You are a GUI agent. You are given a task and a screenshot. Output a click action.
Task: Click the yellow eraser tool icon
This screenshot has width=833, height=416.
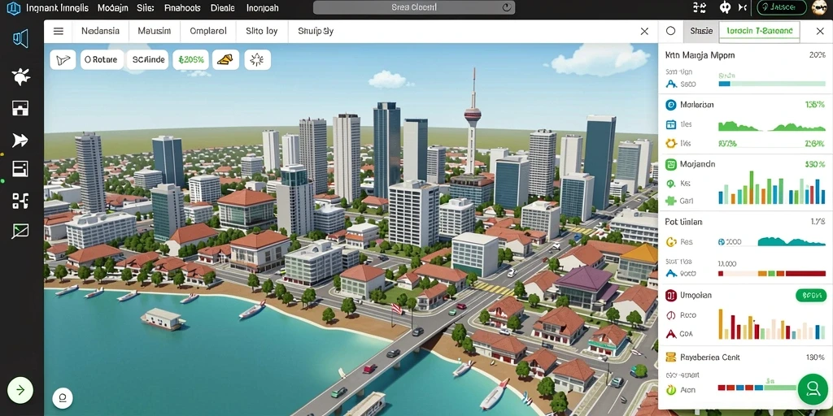(x=225, y=60)
